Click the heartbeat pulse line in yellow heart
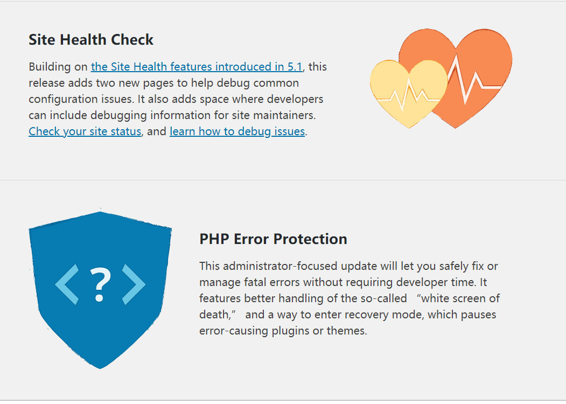566x404 pixels. [x=408, y=98]
